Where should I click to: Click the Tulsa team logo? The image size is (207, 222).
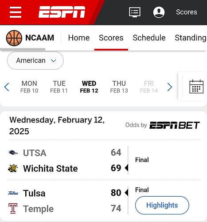(13, 193)
